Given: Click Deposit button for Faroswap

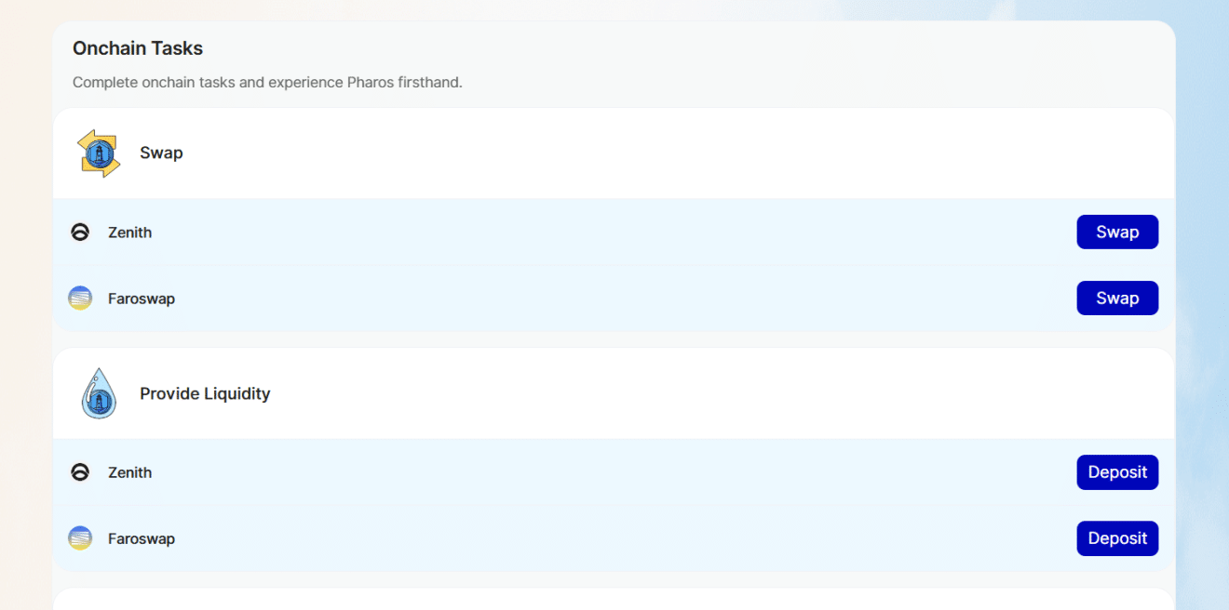Looking at the screenshot, I should (x=1117, y=538).
